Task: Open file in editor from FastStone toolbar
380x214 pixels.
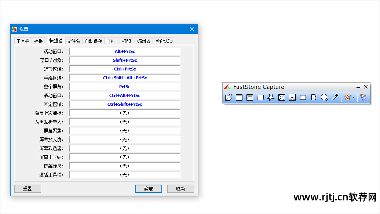Action: click(229, 97)
